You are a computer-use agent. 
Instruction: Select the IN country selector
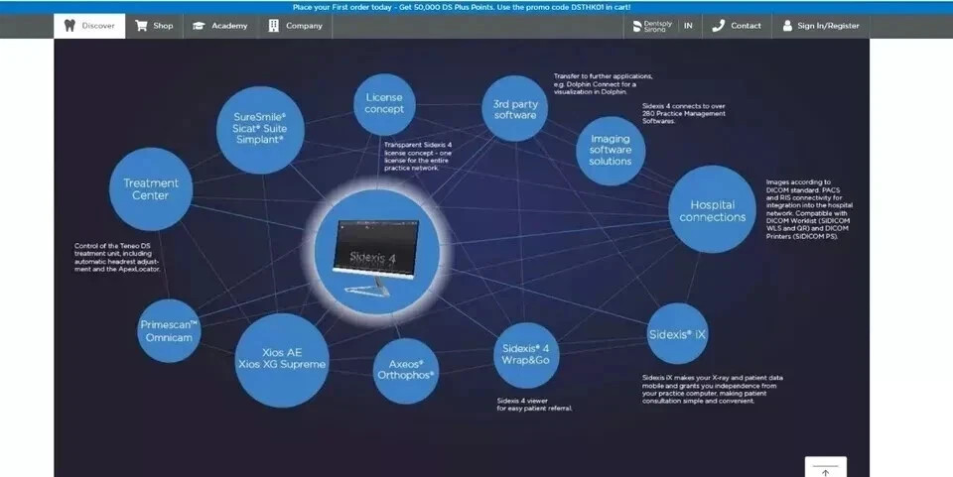coord(688,26)
